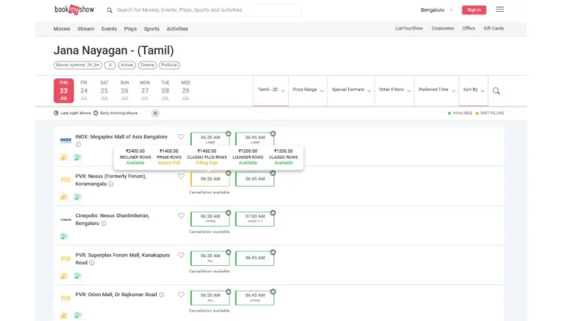Viewport: 572px width, 321px height.
Task: Select Wednesday 29 Jul date
Action: pos(186,90)
